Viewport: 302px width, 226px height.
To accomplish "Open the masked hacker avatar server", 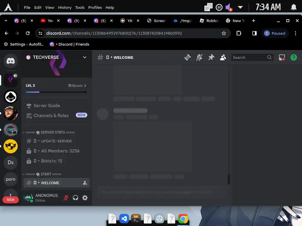I will (x=11, y=97).
